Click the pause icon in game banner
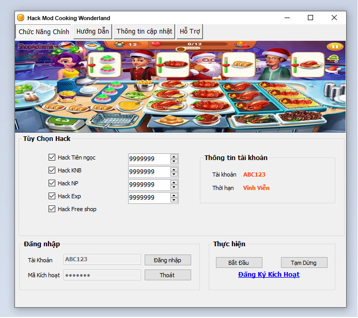This screenshot has width=358, height=318. 335,47
